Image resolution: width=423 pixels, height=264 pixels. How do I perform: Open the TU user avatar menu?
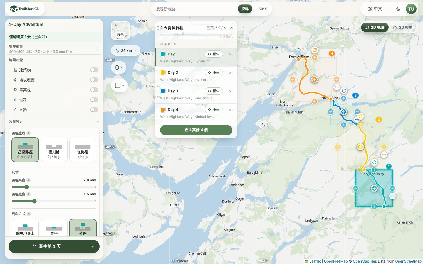411,9
